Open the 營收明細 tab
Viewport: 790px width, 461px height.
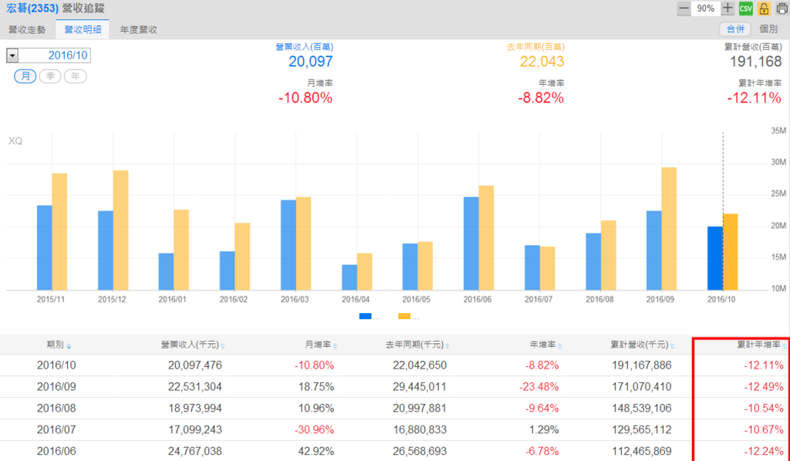coord(83,30)
